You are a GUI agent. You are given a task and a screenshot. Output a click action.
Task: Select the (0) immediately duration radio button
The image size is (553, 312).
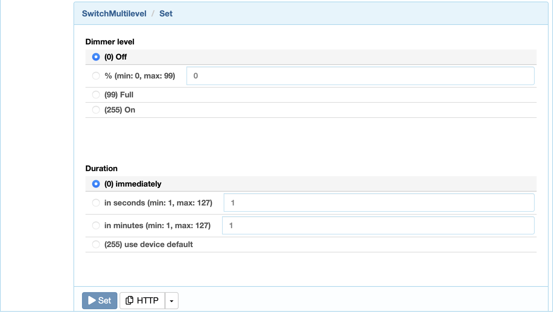96,184
